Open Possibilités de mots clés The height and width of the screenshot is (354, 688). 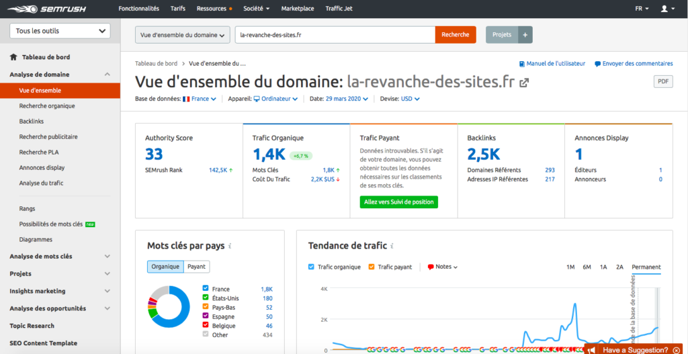coord(51,224)
